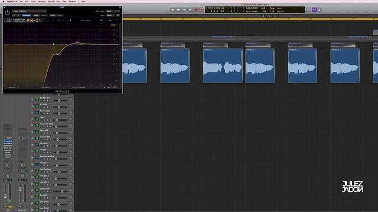This screenshot has width=378, height=212.
Task: Open the Mix menu
Action: pos(58,1)
